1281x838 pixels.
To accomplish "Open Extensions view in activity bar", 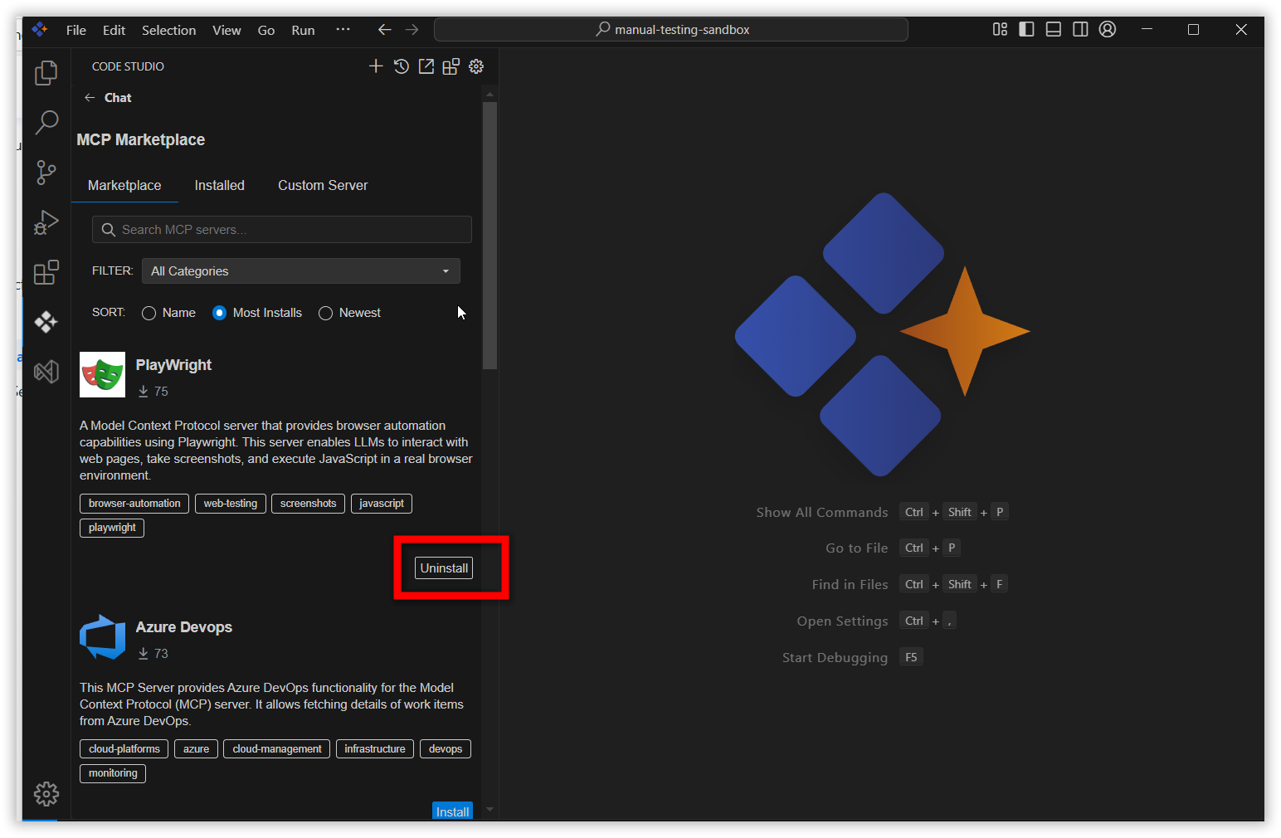I will (46, 272).
